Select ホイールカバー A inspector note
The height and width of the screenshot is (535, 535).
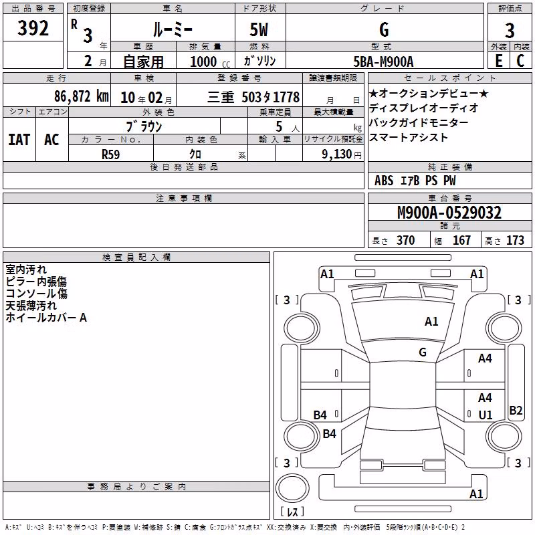(x=46, y=318)
